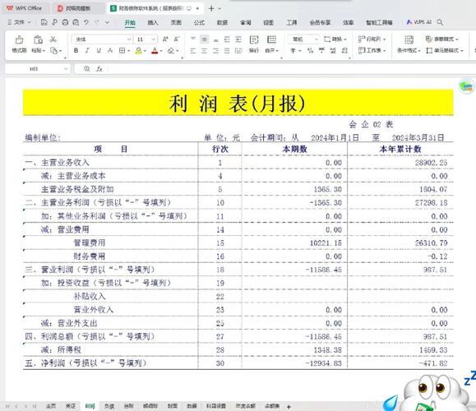Click the Format Painter brush icon
476x411 pixels.
tap(19, 40)
